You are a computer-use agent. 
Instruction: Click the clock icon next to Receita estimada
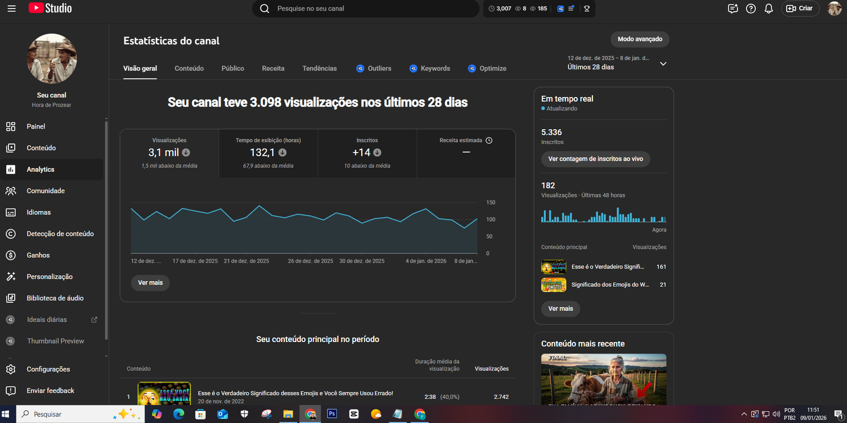click(489, 140)
